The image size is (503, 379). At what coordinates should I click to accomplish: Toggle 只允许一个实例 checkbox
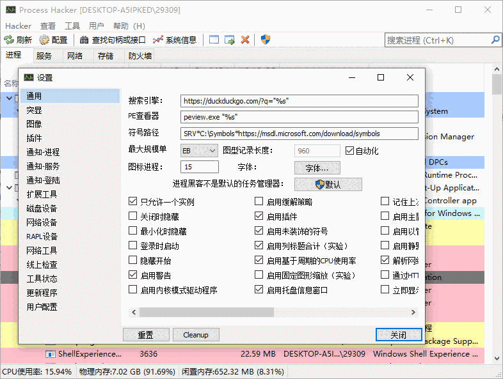[132, 201]
